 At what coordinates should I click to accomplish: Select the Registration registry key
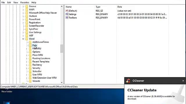[x=35, y=23]
